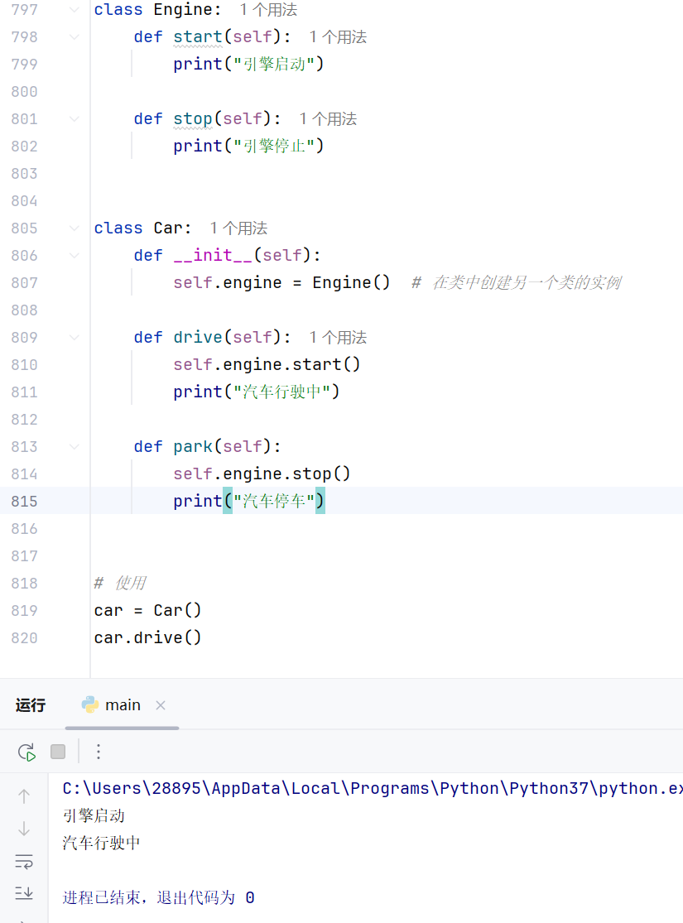
Task: Place cursor on print("汽车停车") line
Action: [249, 501]
